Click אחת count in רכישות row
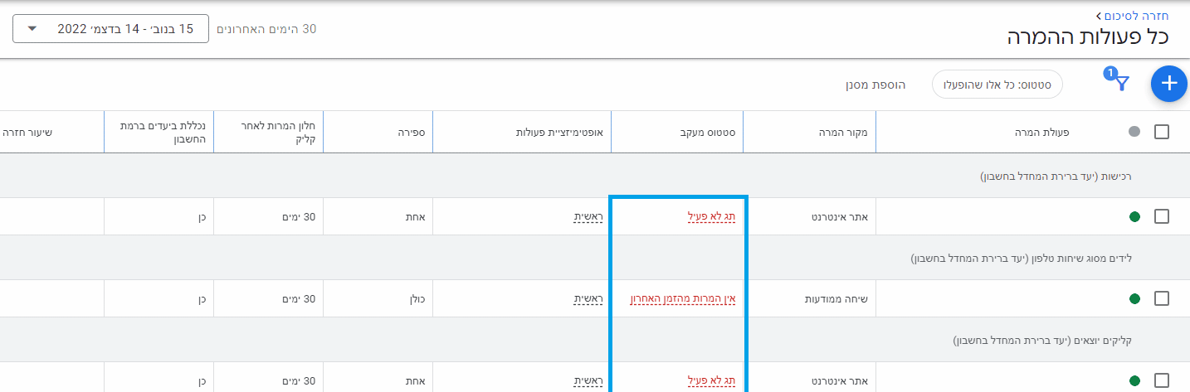The height and width of the screenshot is (392, 1190). point(416,217)
